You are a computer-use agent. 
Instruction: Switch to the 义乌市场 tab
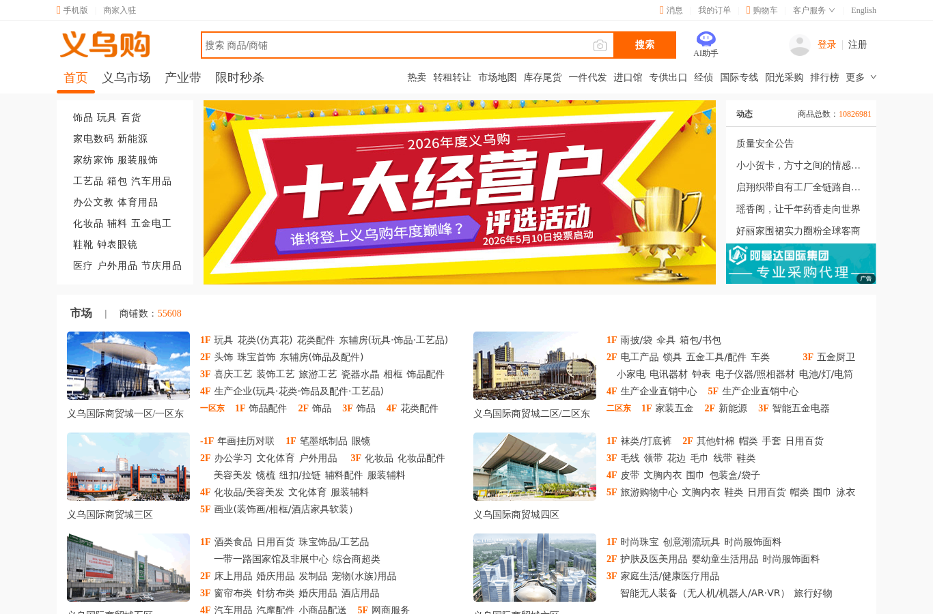point(126,78)
